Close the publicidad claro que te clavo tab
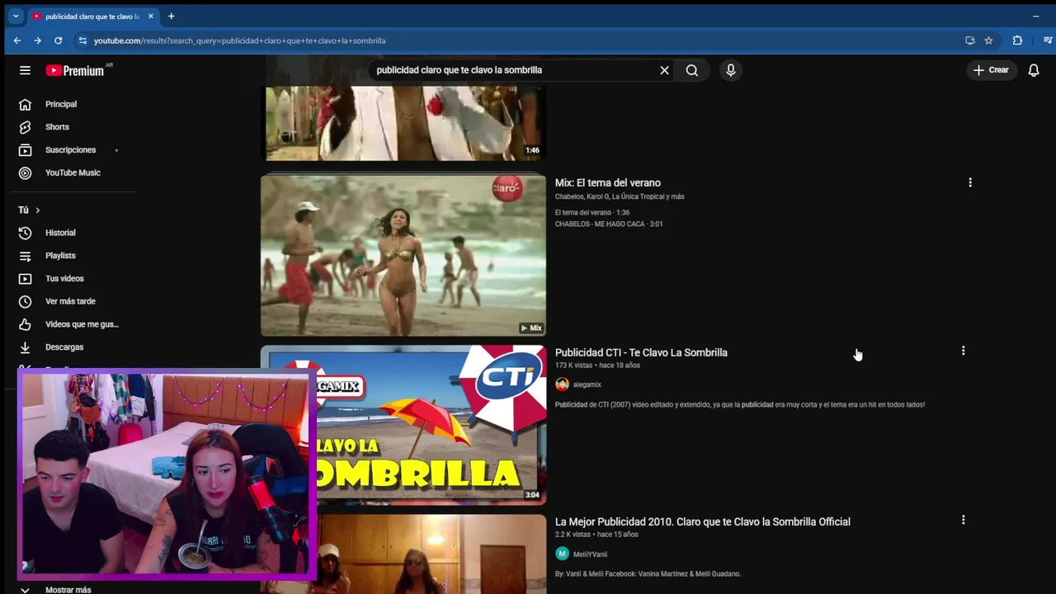The height and width of the screenshot is (594, 1056). click(x=150, y=16)
